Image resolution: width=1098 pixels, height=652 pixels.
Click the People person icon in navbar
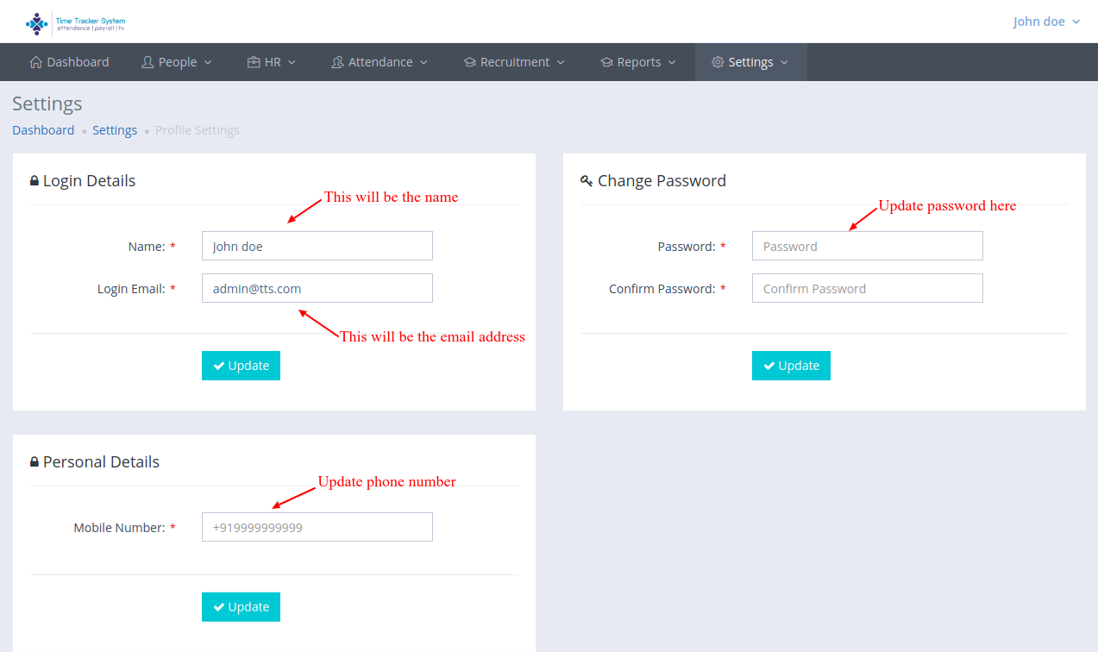point(147,62)
